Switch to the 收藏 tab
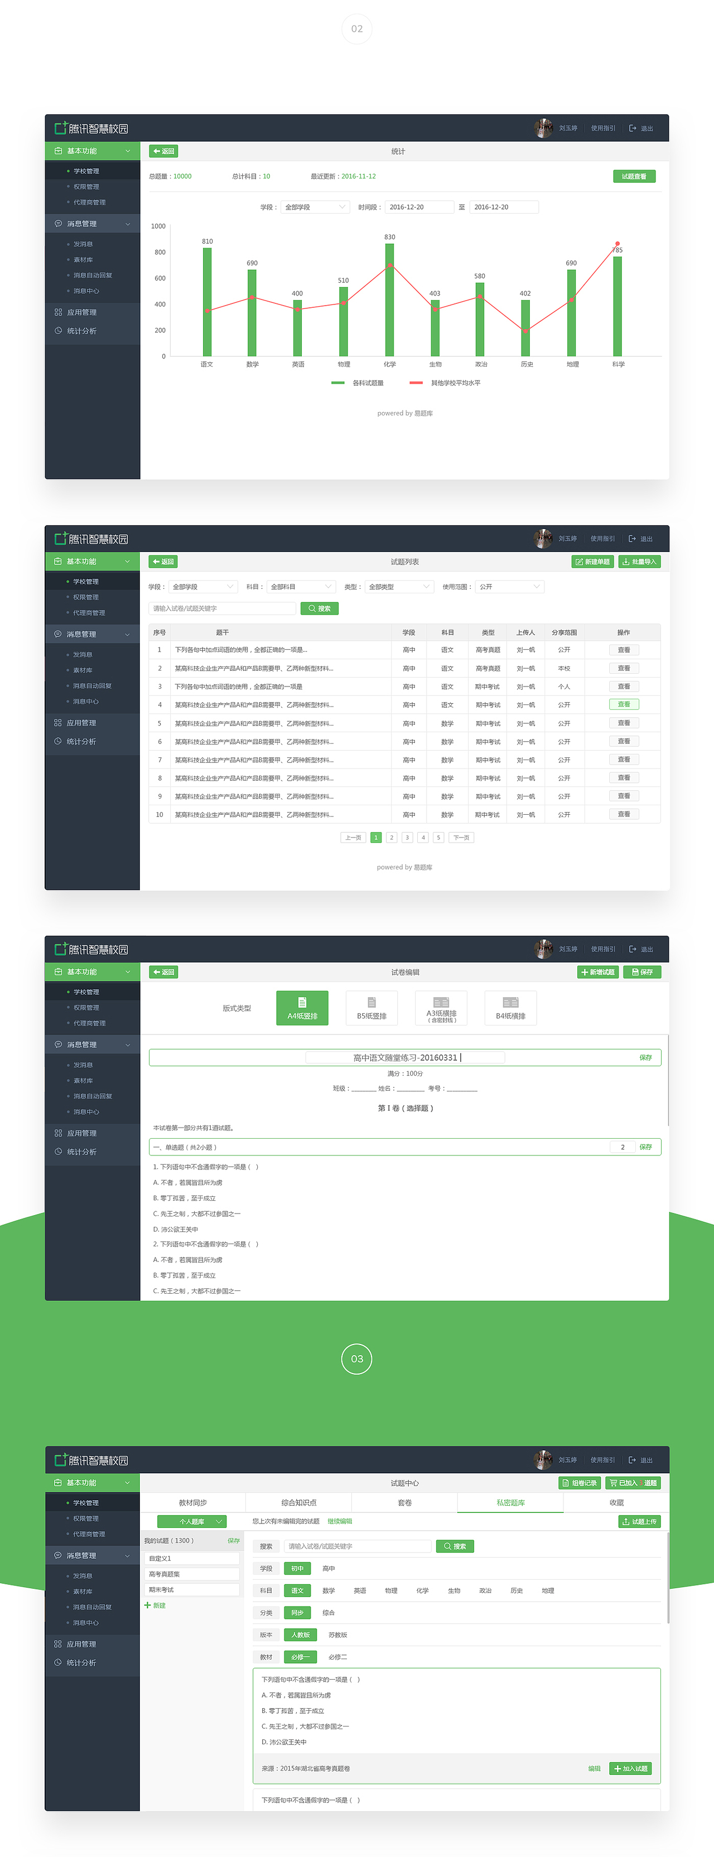The width and height of the screenshot is (714, 1857). click(616, 1502)
